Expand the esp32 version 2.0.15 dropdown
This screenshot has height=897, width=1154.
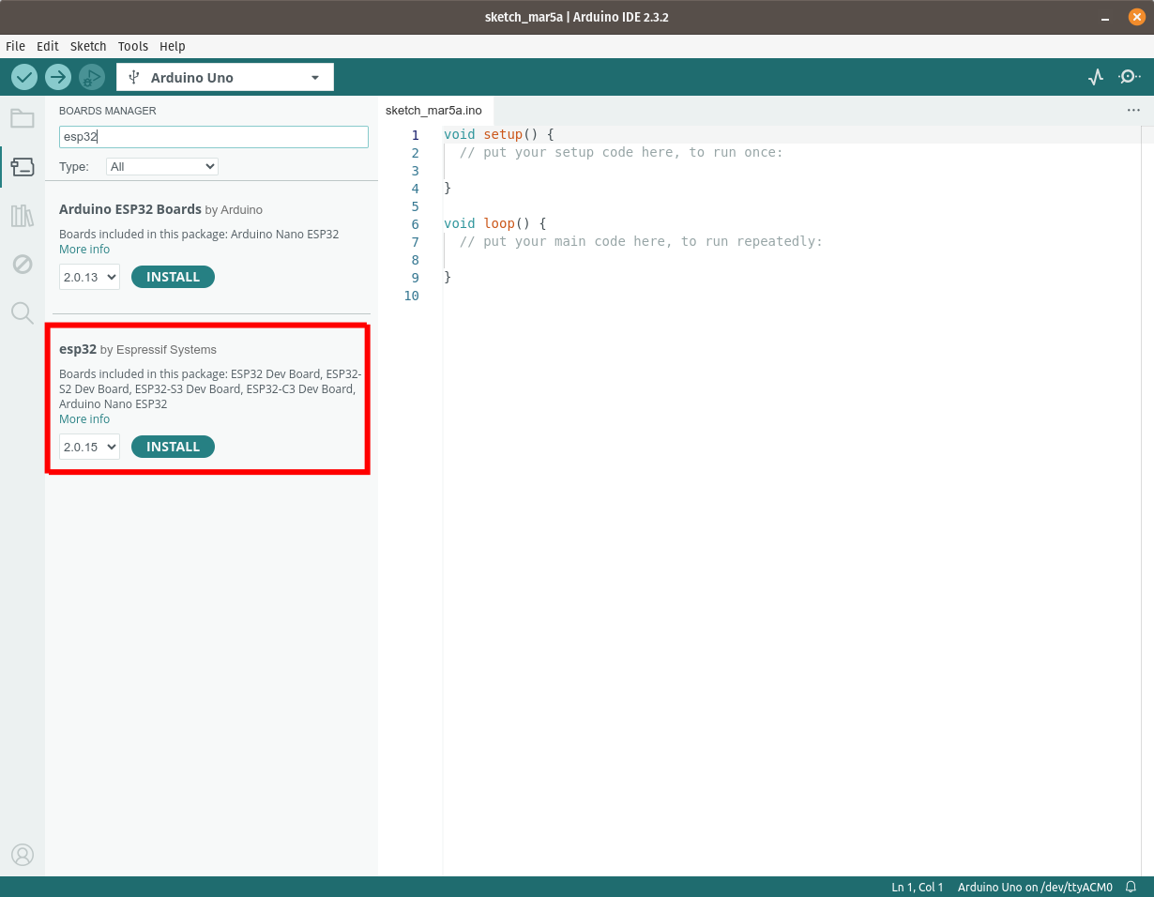[x=89, y=447]
